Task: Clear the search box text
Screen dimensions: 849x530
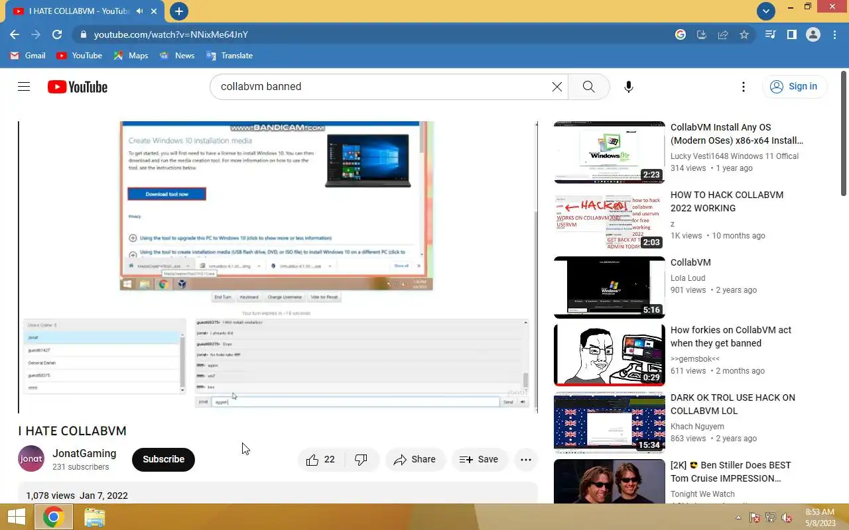Action: [x=556, y=87]
